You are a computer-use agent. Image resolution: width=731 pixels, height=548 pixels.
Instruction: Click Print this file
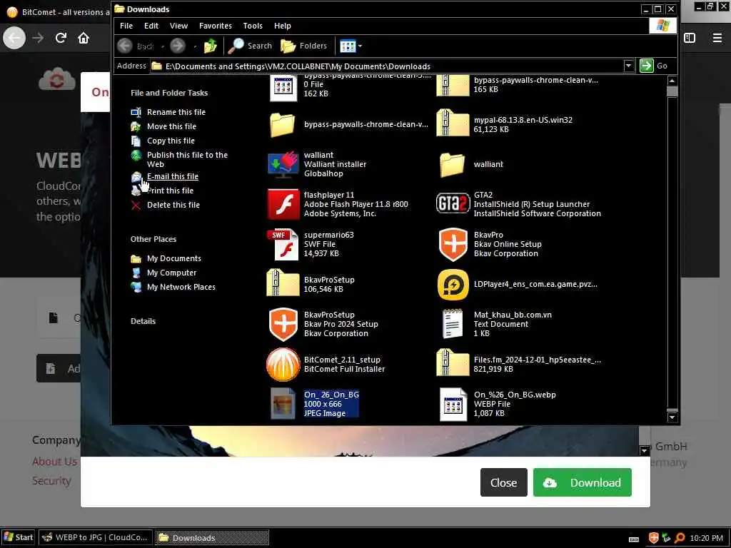(170, 191)
